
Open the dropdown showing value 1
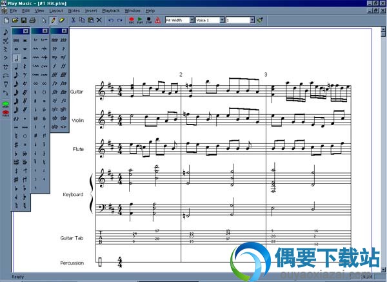252,20
